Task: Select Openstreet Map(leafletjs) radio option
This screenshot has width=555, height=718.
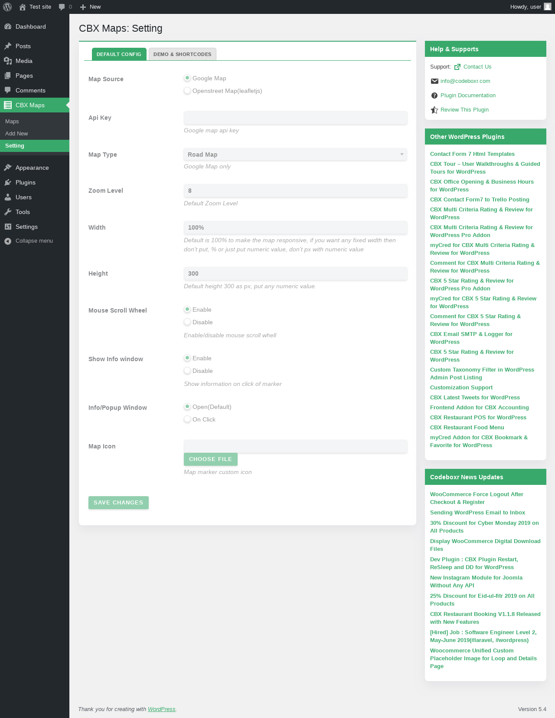Action: click(x=187, y=91)
